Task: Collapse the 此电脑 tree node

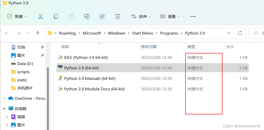Action: [x=4, y=109]
